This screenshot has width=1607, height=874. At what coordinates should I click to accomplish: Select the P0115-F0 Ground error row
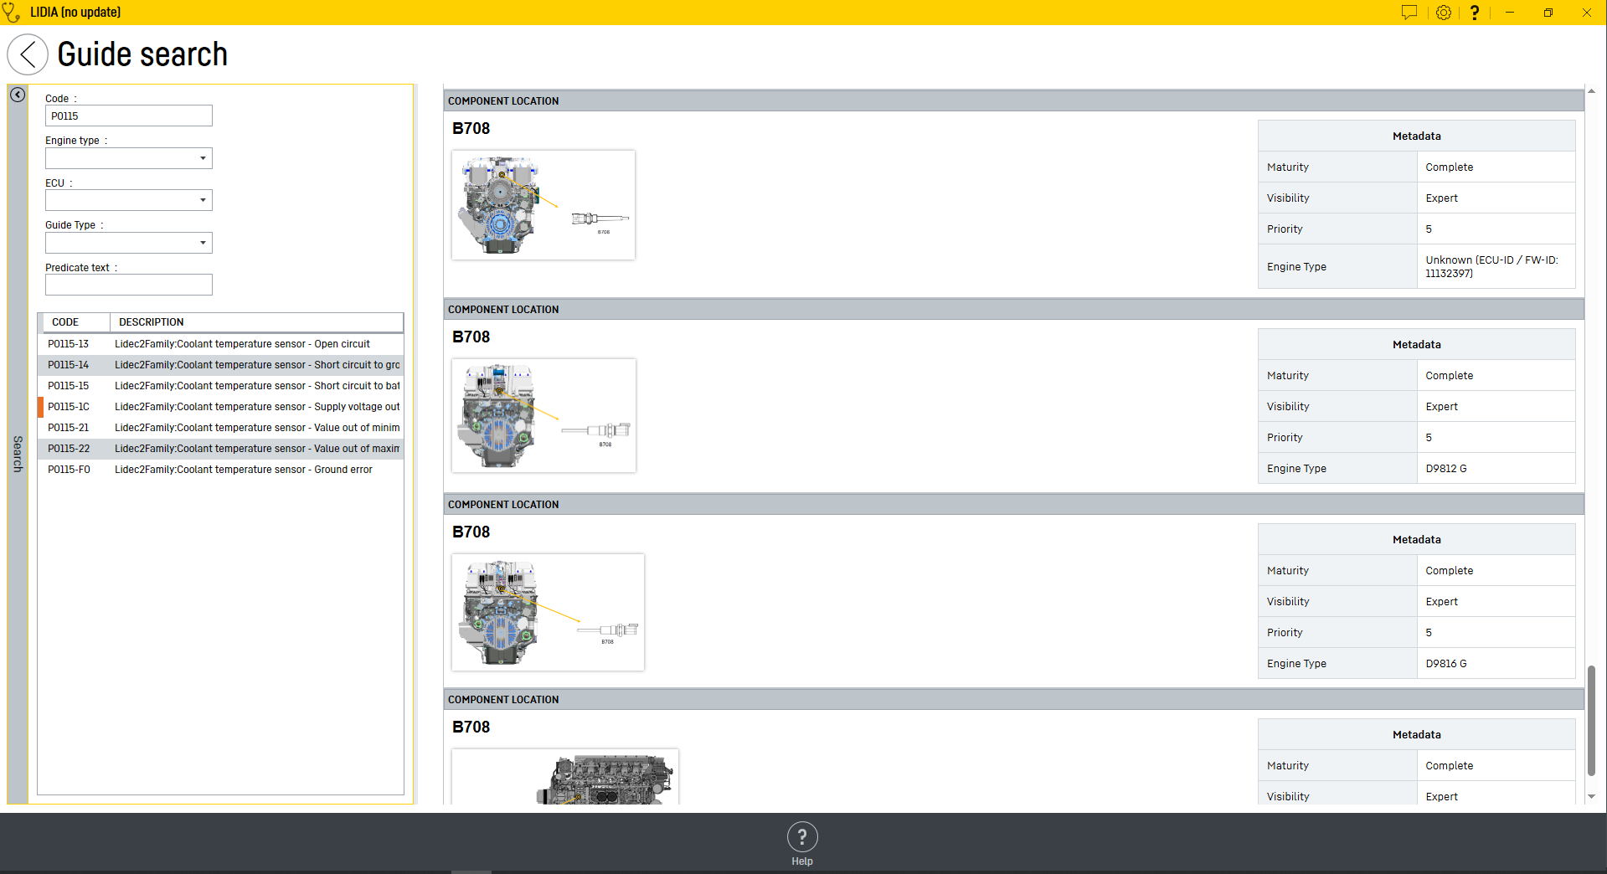tap(221, 470)
